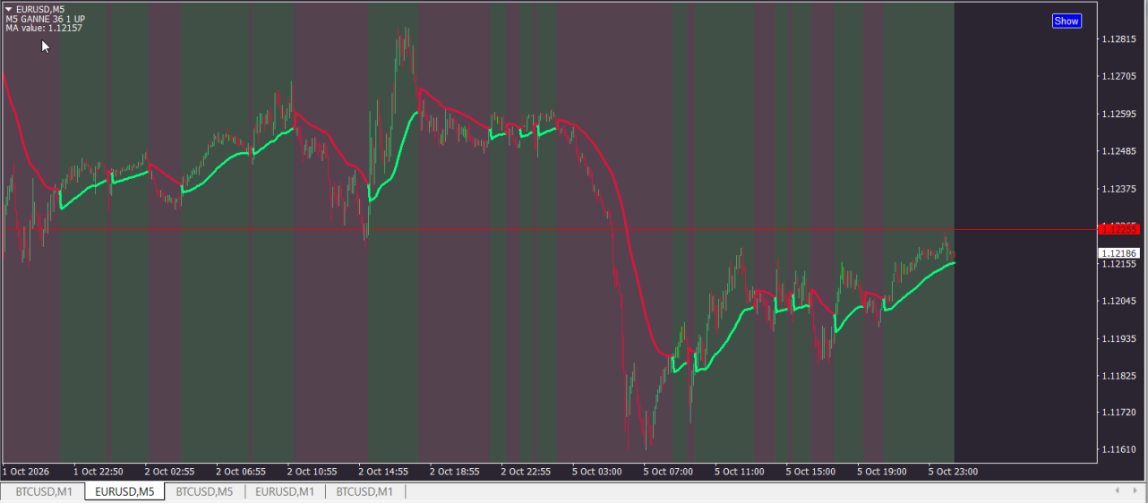1148x503 pixels.
Task: Click the '5 Oct 07:00' time axis label
Action: click(668, 471)
